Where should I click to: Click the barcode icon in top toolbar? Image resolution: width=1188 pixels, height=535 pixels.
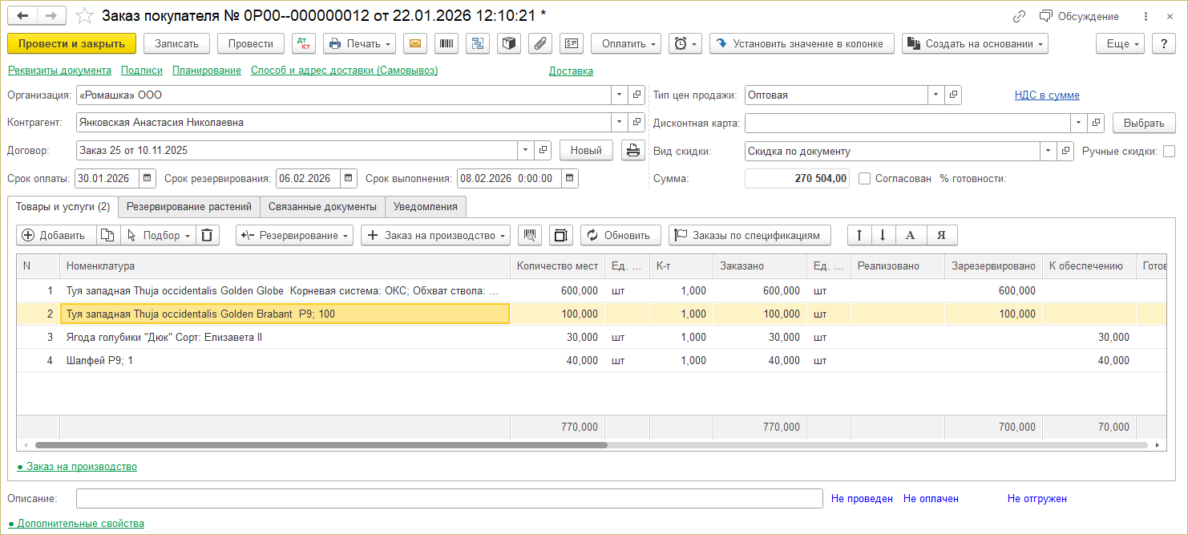(447, 44)
